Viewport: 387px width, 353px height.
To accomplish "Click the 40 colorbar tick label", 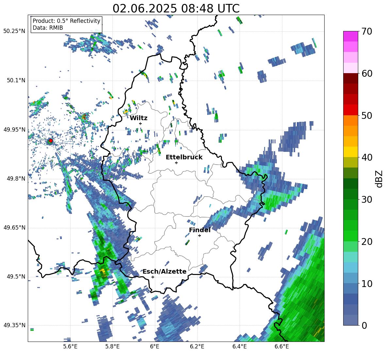I will click(367, 157).
